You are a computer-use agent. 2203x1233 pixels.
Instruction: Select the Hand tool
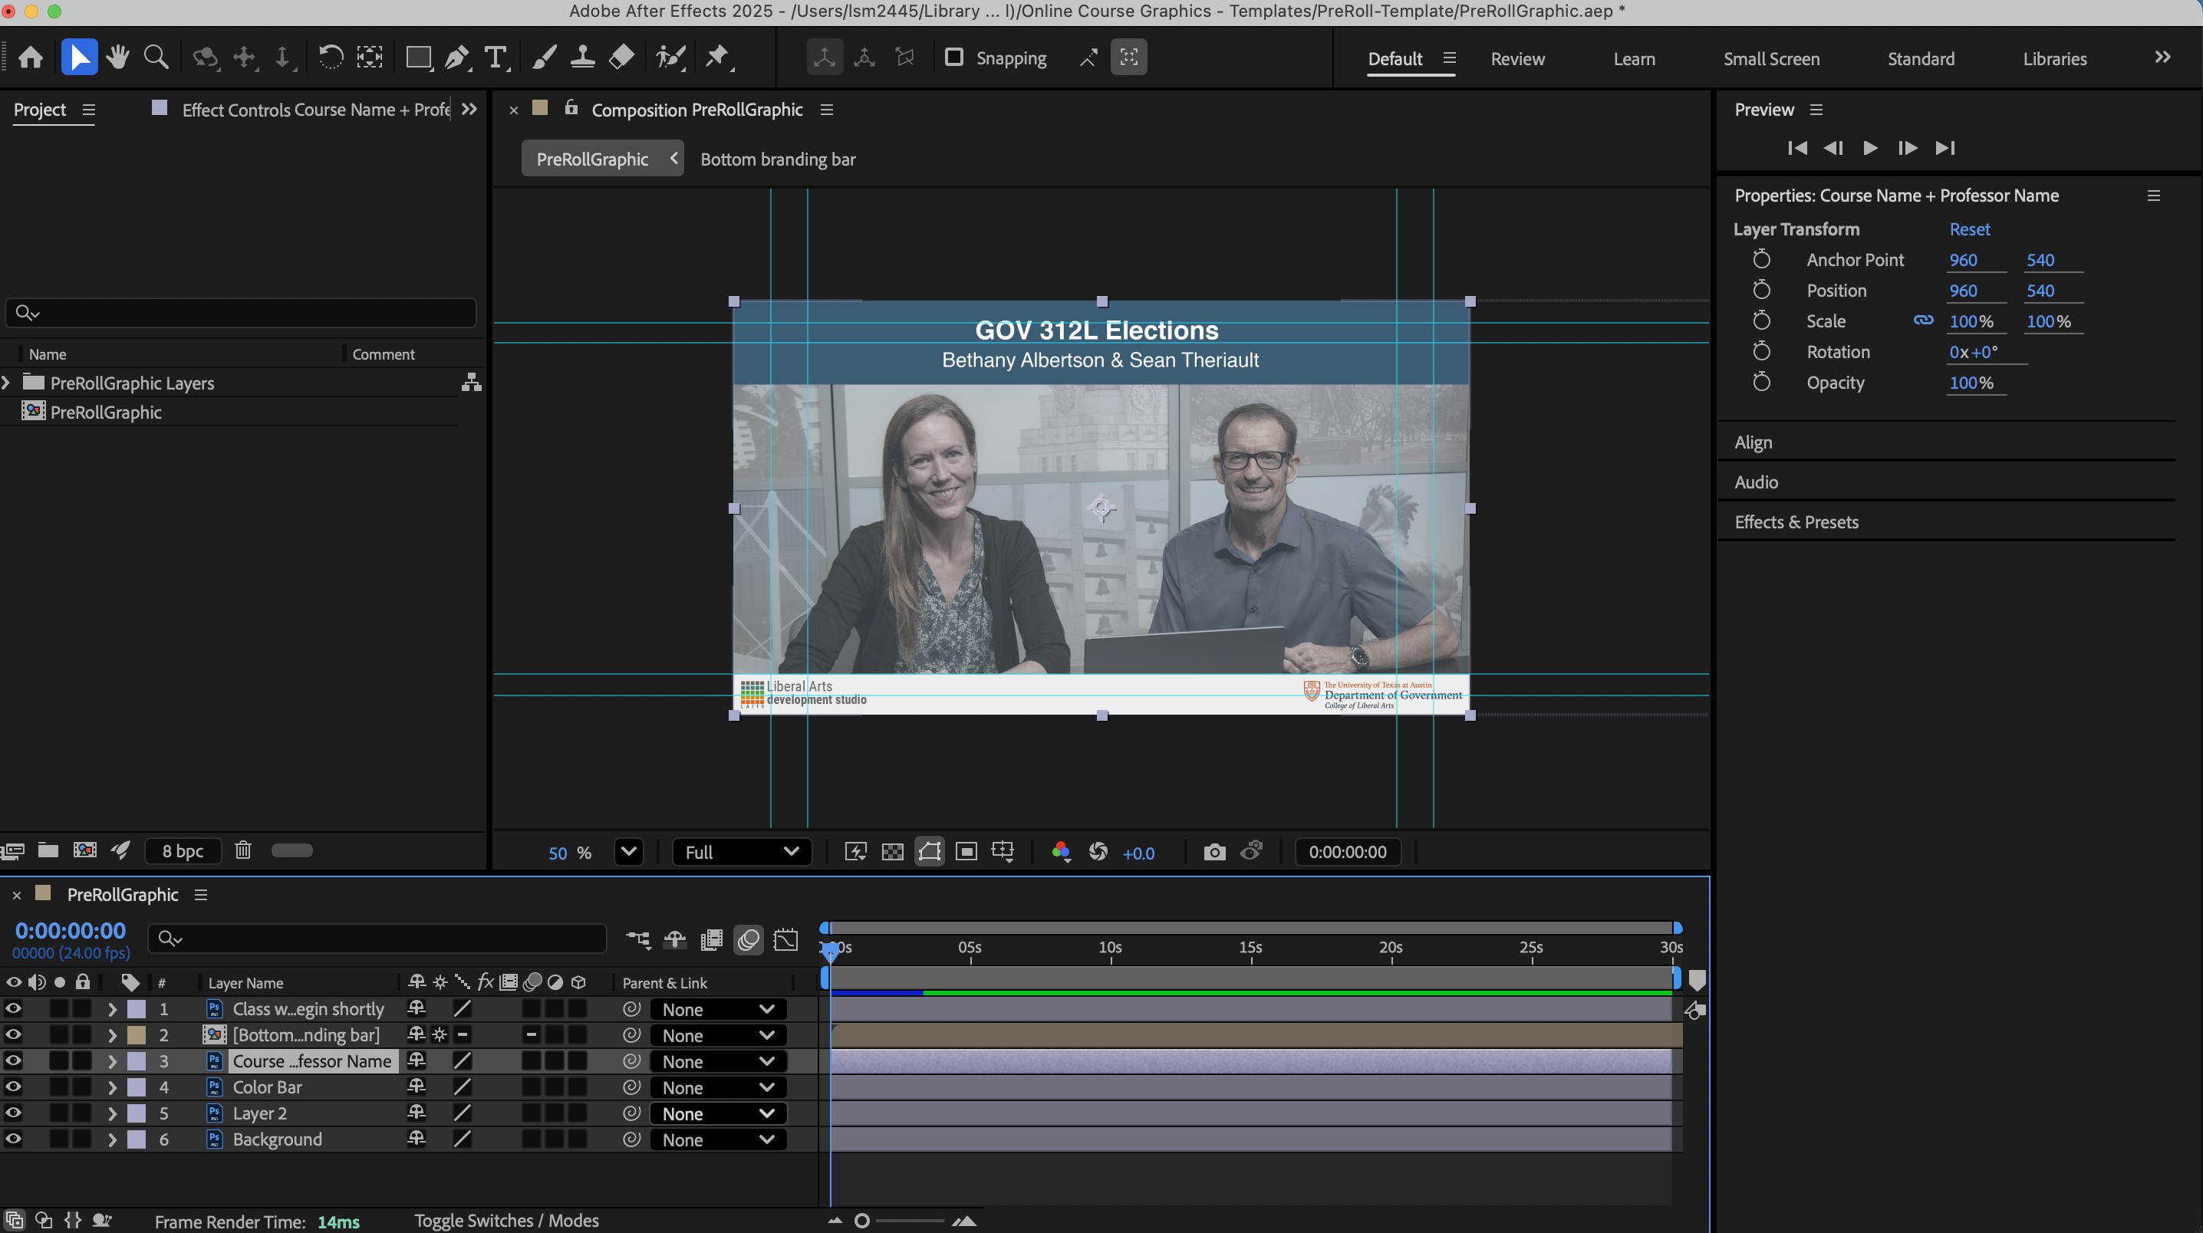coord(118,58)
